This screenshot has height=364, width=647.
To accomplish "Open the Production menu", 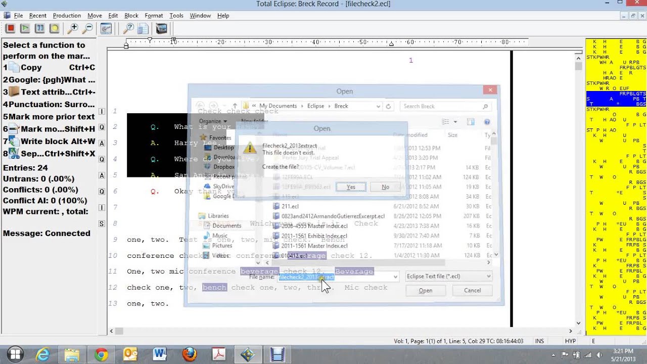I will tap(67, 16).
